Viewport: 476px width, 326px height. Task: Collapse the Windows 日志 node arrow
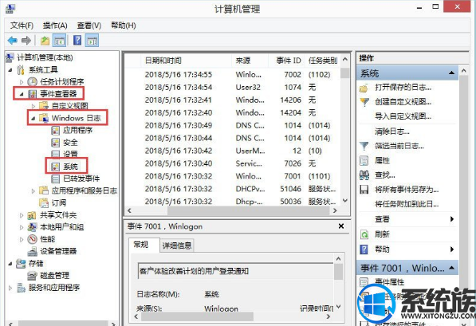33,118
